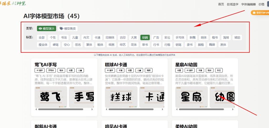This screenshot has width=269, height=128.
Task: Click scrollbar under 糕球AI卡通 previews
Action: pyautogui.click(x=131, y=109)
